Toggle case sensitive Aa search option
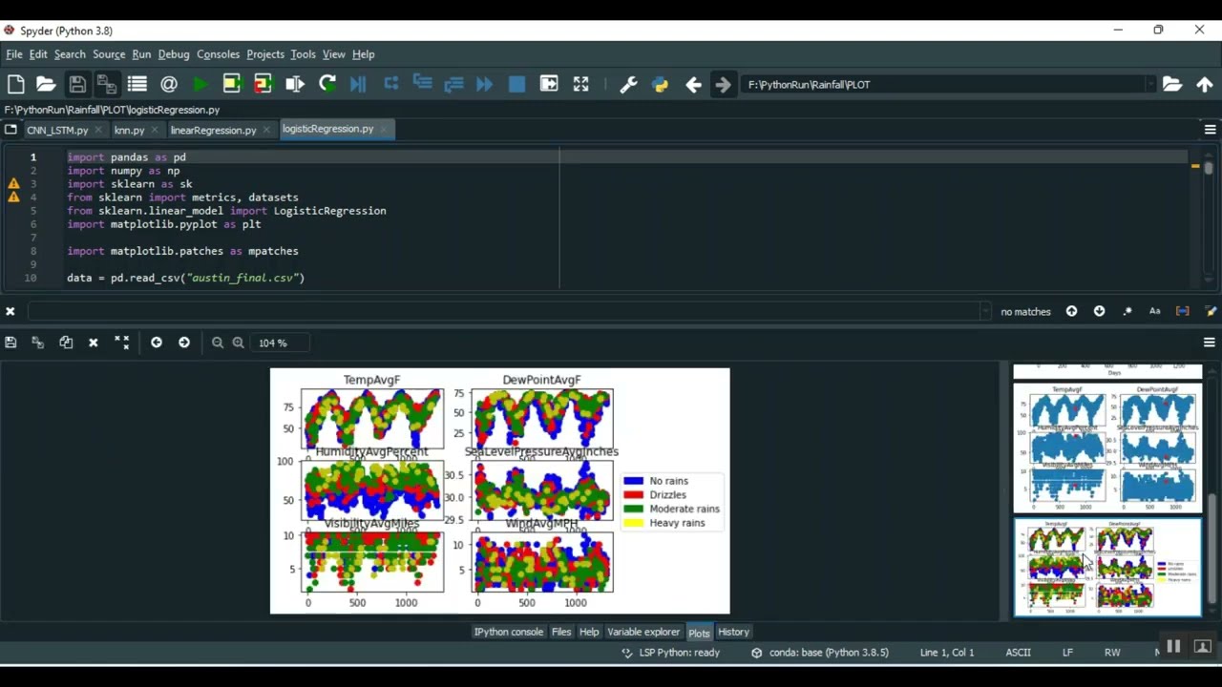The height and width of the screenshot is (687, 1222). 1154,311
